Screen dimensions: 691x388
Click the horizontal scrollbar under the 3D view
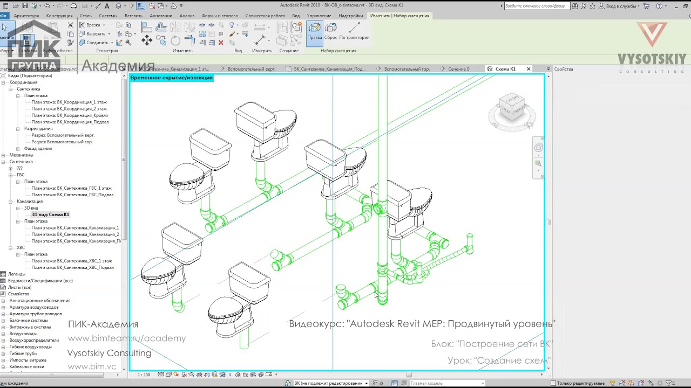pyautogui.click(x=409, y=375)
